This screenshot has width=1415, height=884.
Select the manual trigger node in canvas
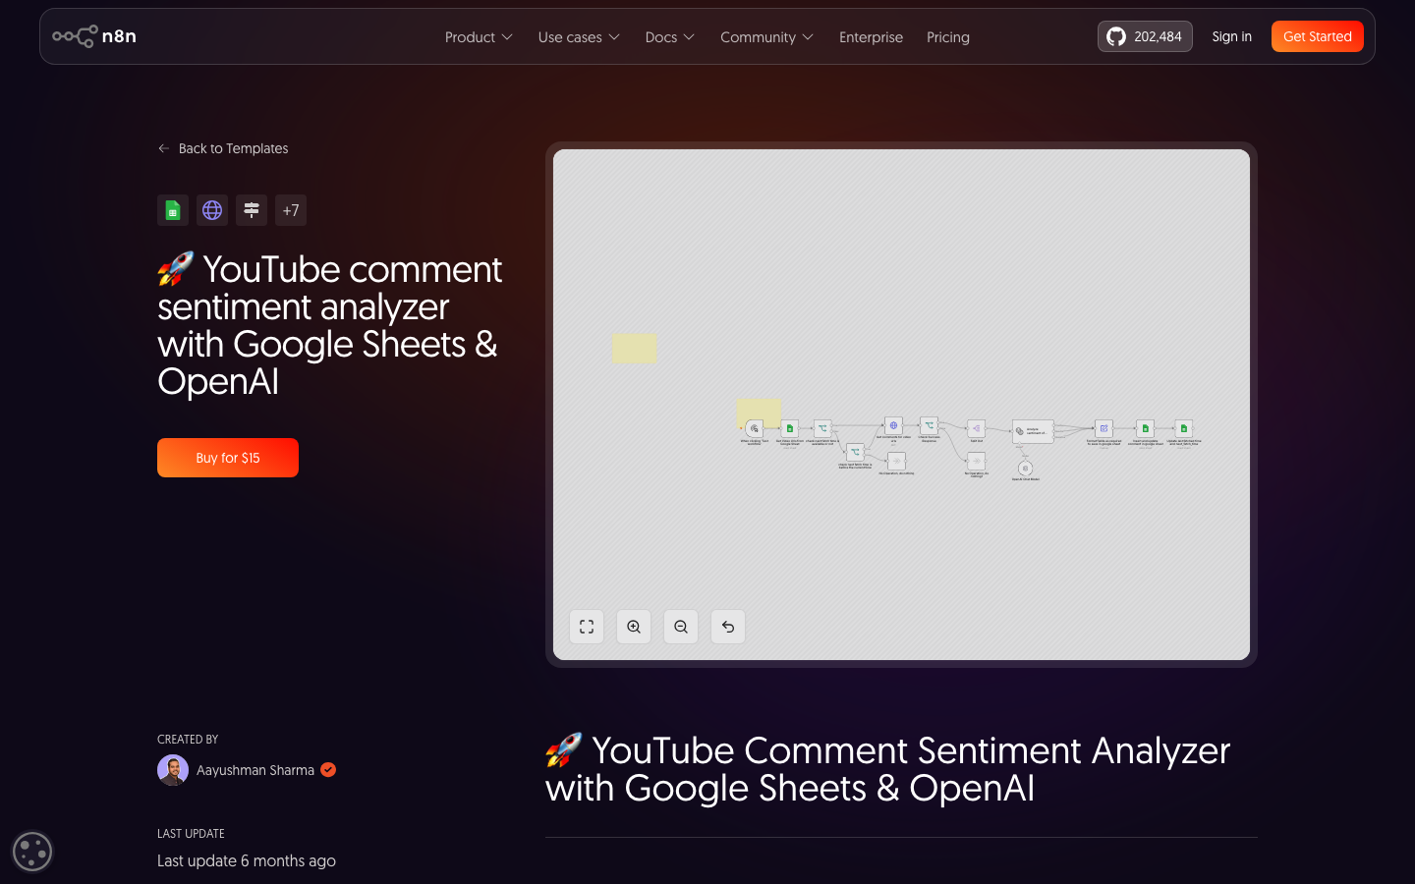pos(755,429)
